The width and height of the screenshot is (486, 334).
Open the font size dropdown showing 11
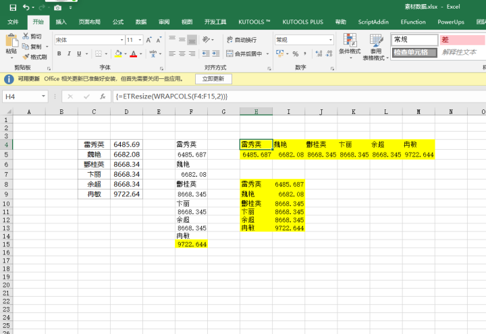[x=140, y=40]
